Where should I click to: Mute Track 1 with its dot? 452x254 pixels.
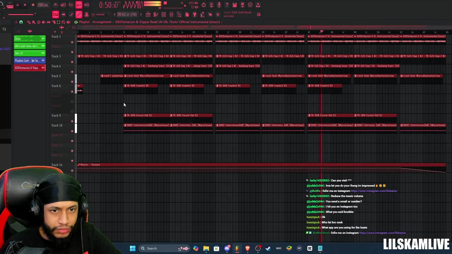(72, 42)
